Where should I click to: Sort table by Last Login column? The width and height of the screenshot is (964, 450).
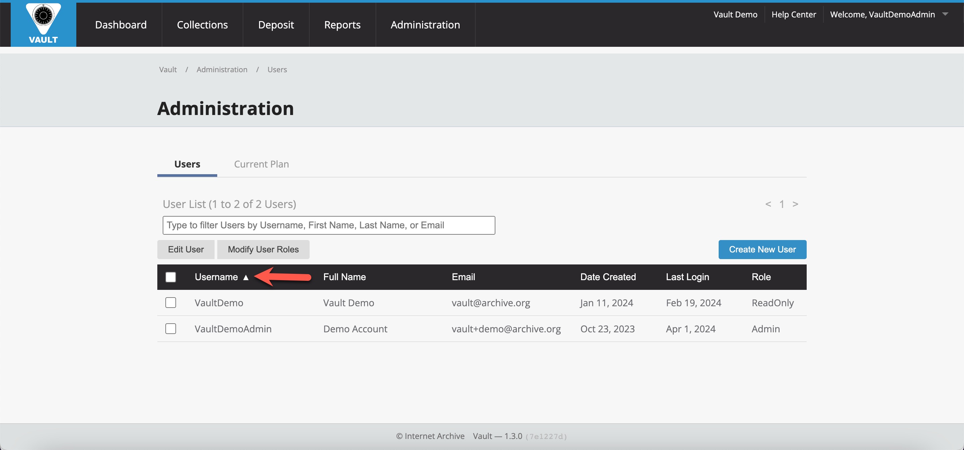687,277
